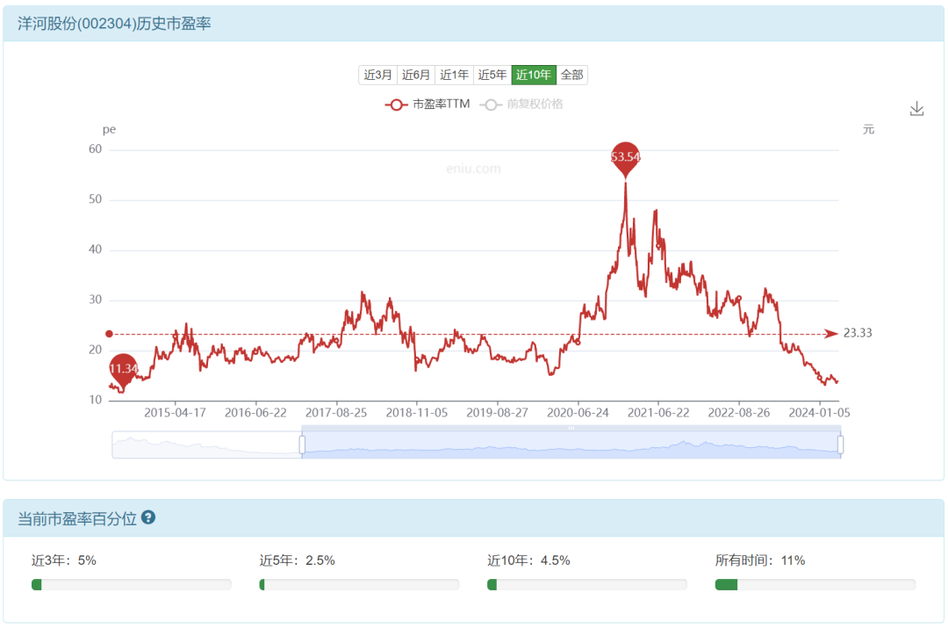
Task: Click the 近3年：5% label
Action: tap(64, 560)
